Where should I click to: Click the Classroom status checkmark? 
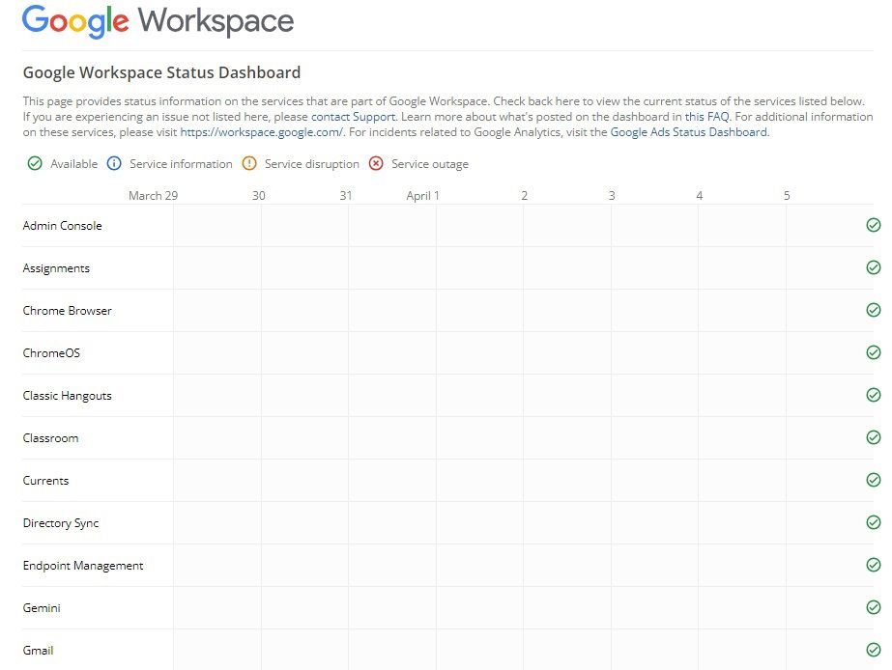click(874, 437)
